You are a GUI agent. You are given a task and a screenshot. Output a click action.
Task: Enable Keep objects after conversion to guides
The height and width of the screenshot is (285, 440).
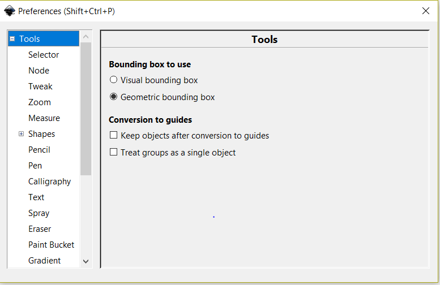[113, 135]
